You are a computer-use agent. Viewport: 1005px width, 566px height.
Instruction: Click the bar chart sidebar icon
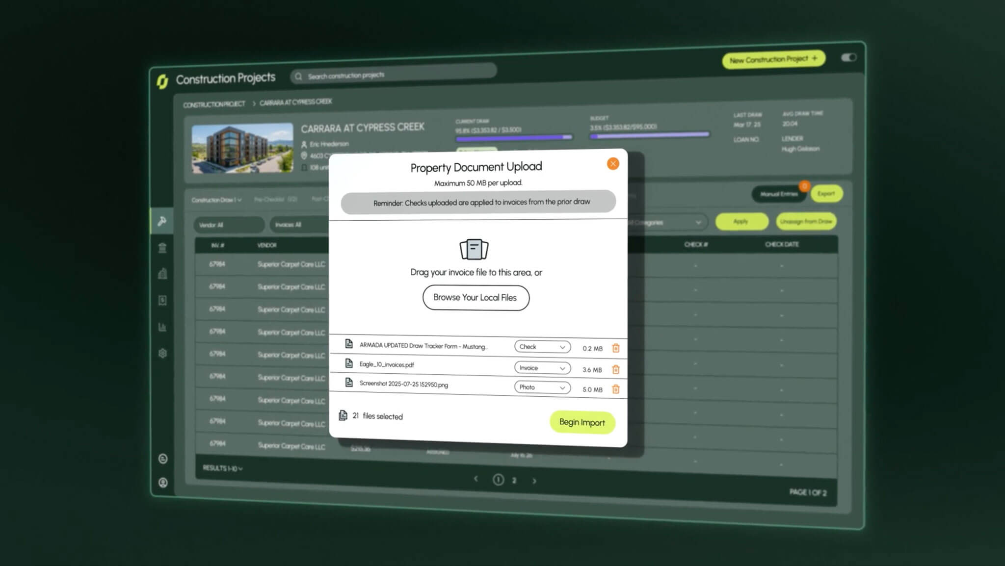pyautogui.click(x=162, y=327)
